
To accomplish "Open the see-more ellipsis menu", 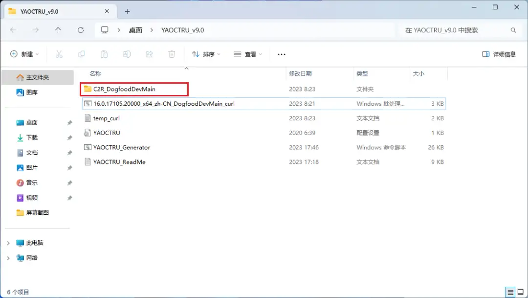I will tap(281, 54).
